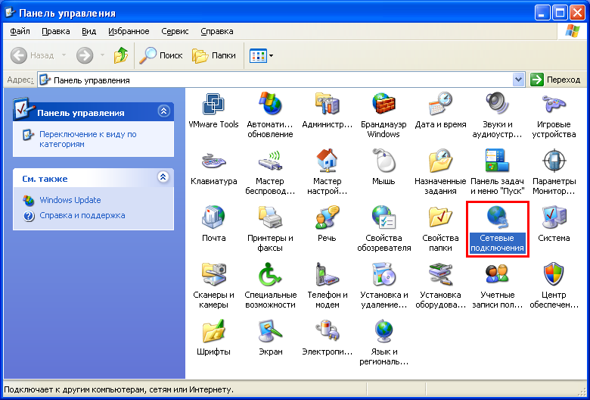Open the views dropdown button
The height and width of the screenshot is (400, 590).
tap(261, 56)
